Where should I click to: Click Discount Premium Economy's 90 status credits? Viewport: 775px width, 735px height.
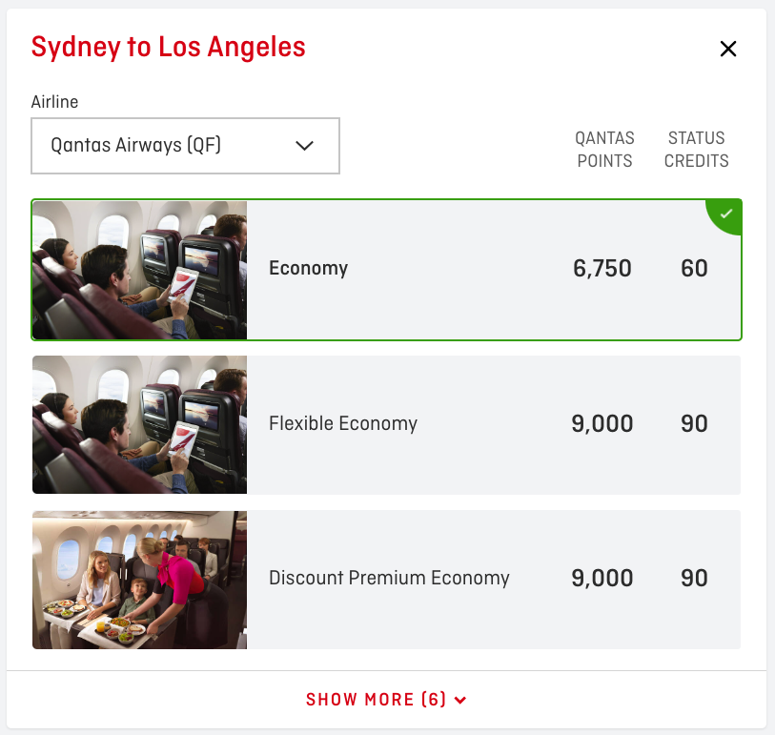click(694, 579)
